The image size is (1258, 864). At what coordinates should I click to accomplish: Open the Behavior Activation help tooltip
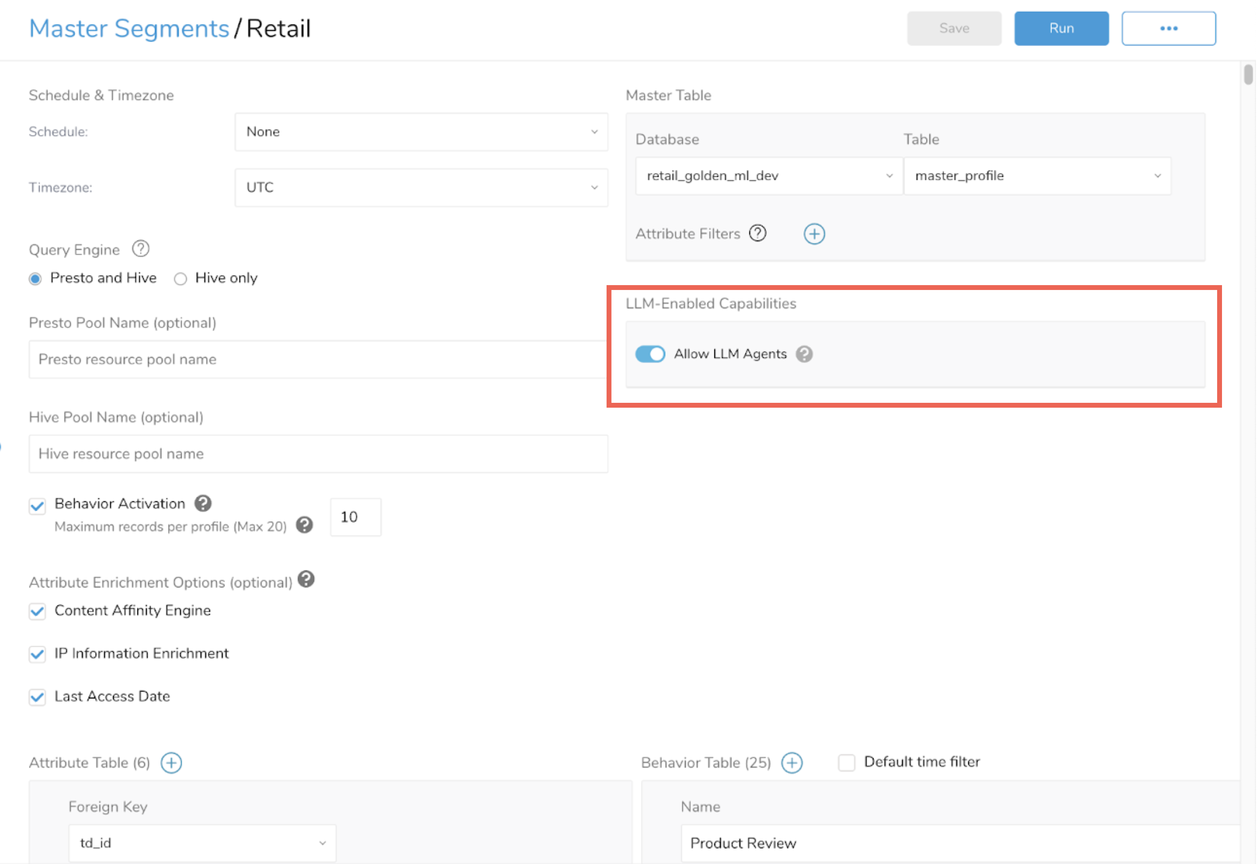[203, 504]
